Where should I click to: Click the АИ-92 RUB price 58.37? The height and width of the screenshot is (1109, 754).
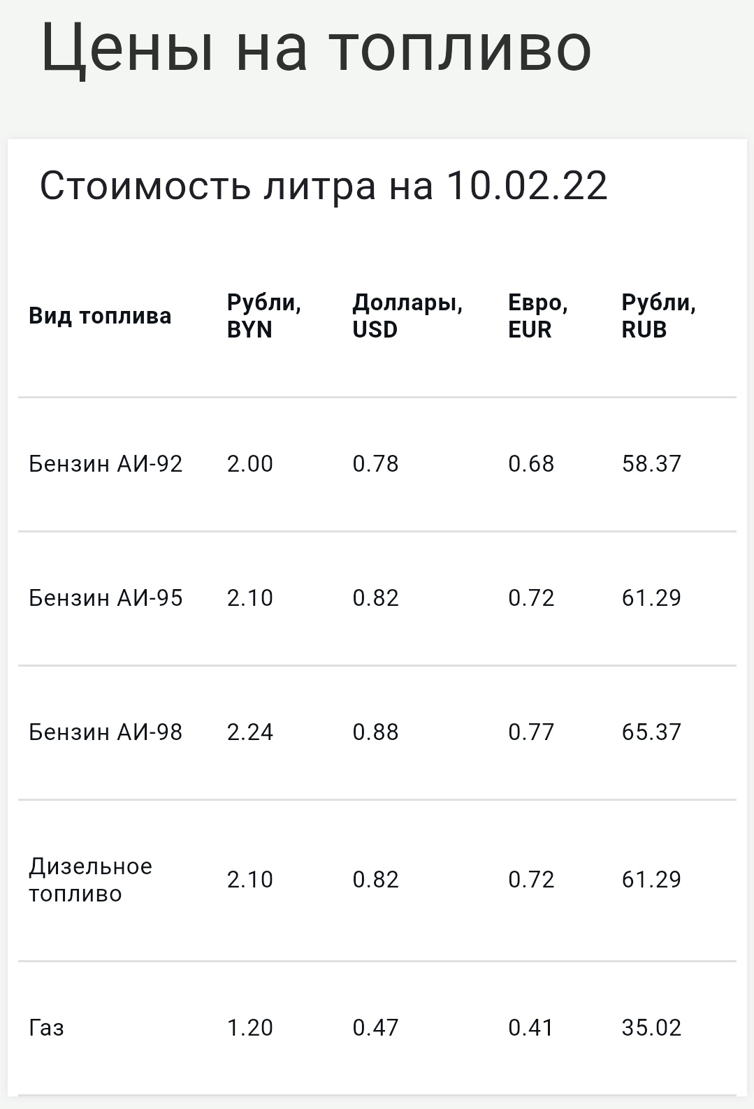651,464
